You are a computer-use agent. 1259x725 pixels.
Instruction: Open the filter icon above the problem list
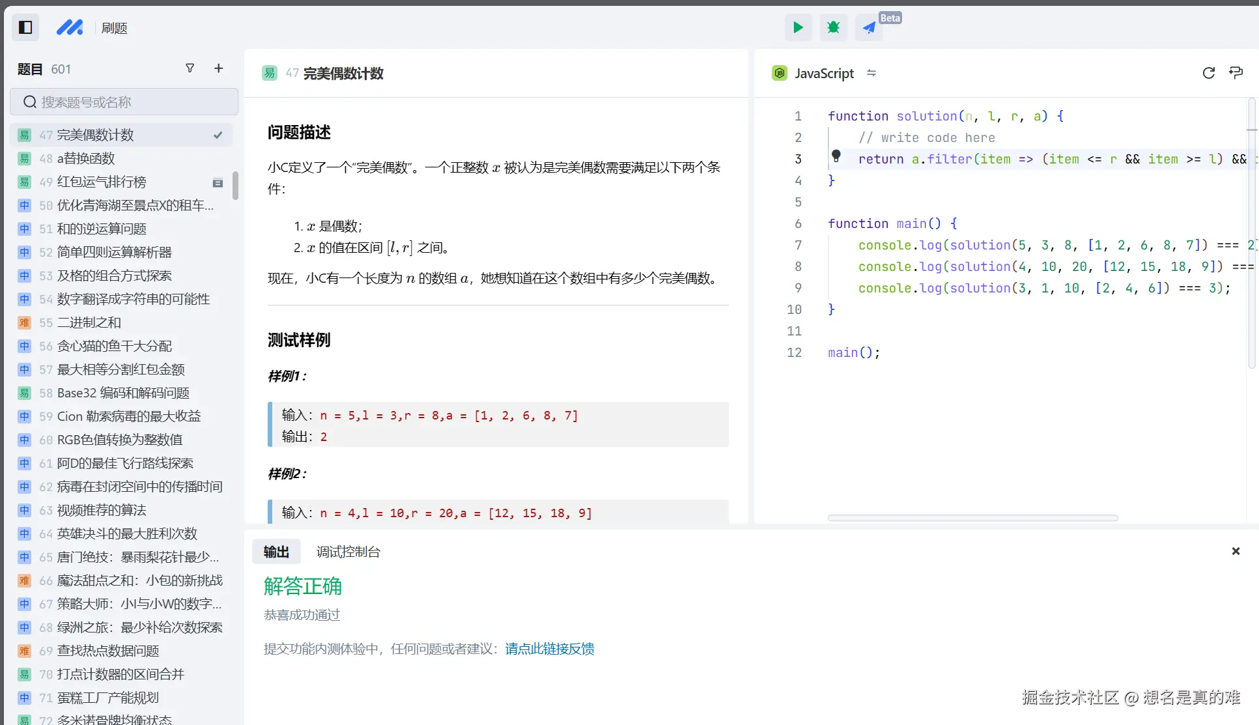click(x=190, y=68)
